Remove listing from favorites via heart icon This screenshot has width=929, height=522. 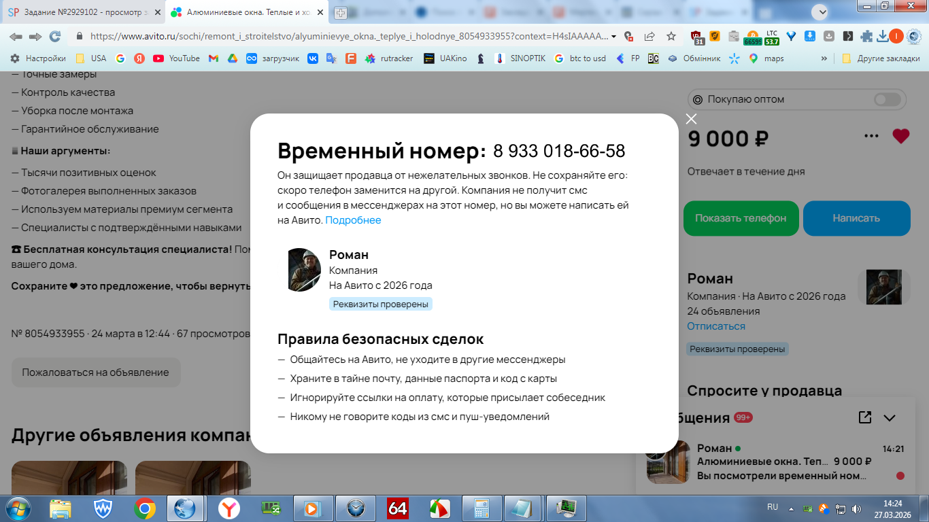pyautogui.click(x=901, y=136)
